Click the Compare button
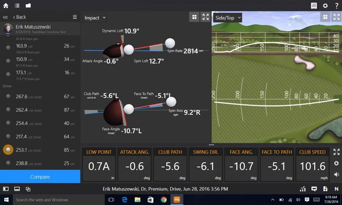Image resolution: width=342 pixels, height=205 pixels. 40,177
